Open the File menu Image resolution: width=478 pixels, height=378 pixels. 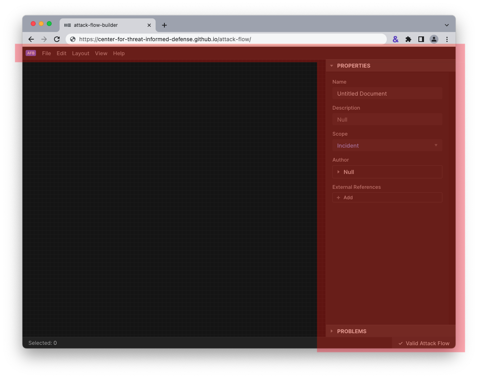[x=46, y=53]
